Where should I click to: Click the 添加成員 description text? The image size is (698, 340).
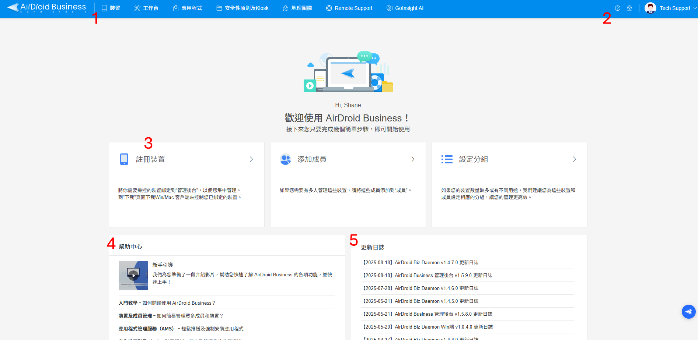345,190
